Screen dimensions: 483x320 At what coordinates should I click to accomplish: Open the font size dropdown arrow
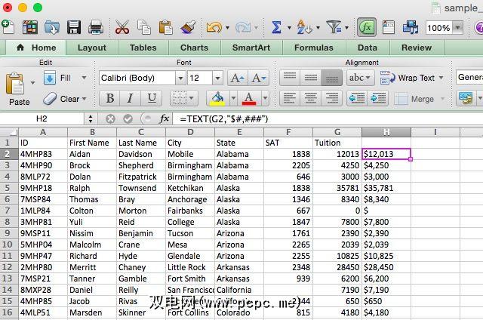tap(217, 78)
